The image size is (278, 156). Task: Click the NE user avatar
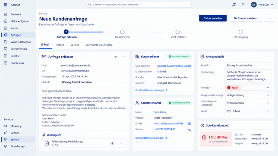pyautogui.click(x=254, y=5)
